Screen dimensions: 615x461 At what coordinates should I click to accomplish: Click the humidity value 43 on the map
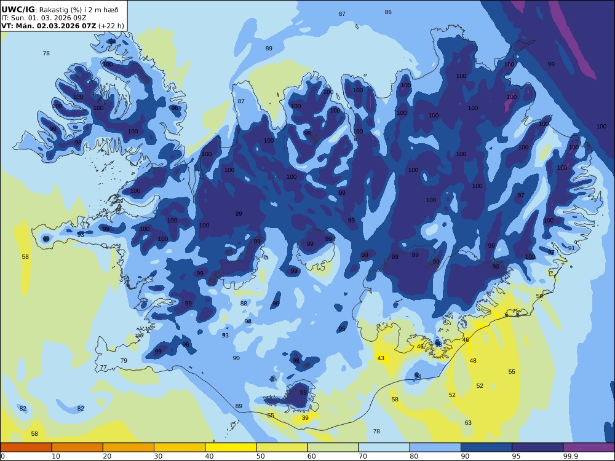tap(381, 358)
